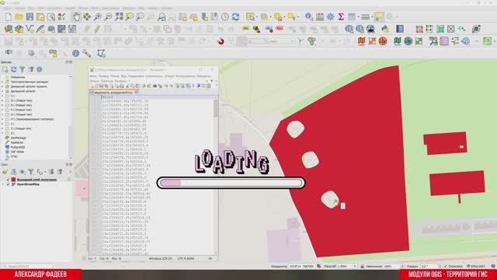Click the blue book help icon
Viewport: 497px width, 280px height.
tap(400, 29)
